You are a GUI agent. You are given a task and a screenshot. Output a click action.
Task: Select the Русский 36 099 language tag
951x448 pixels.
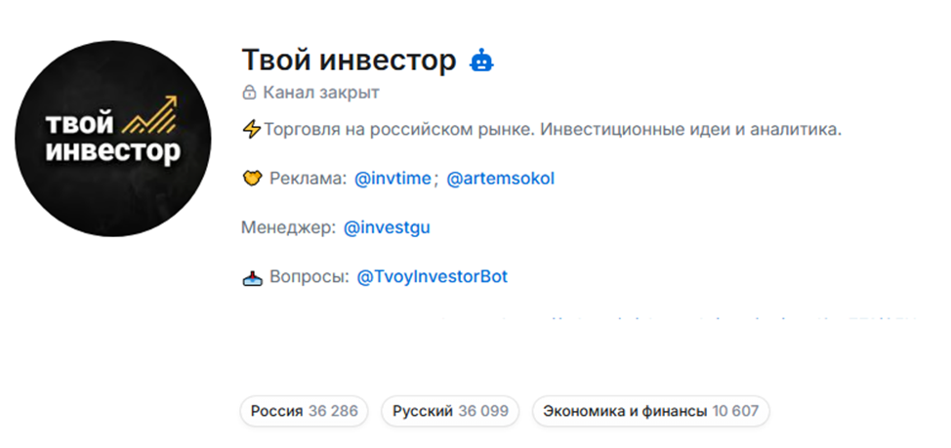[450, 411]
